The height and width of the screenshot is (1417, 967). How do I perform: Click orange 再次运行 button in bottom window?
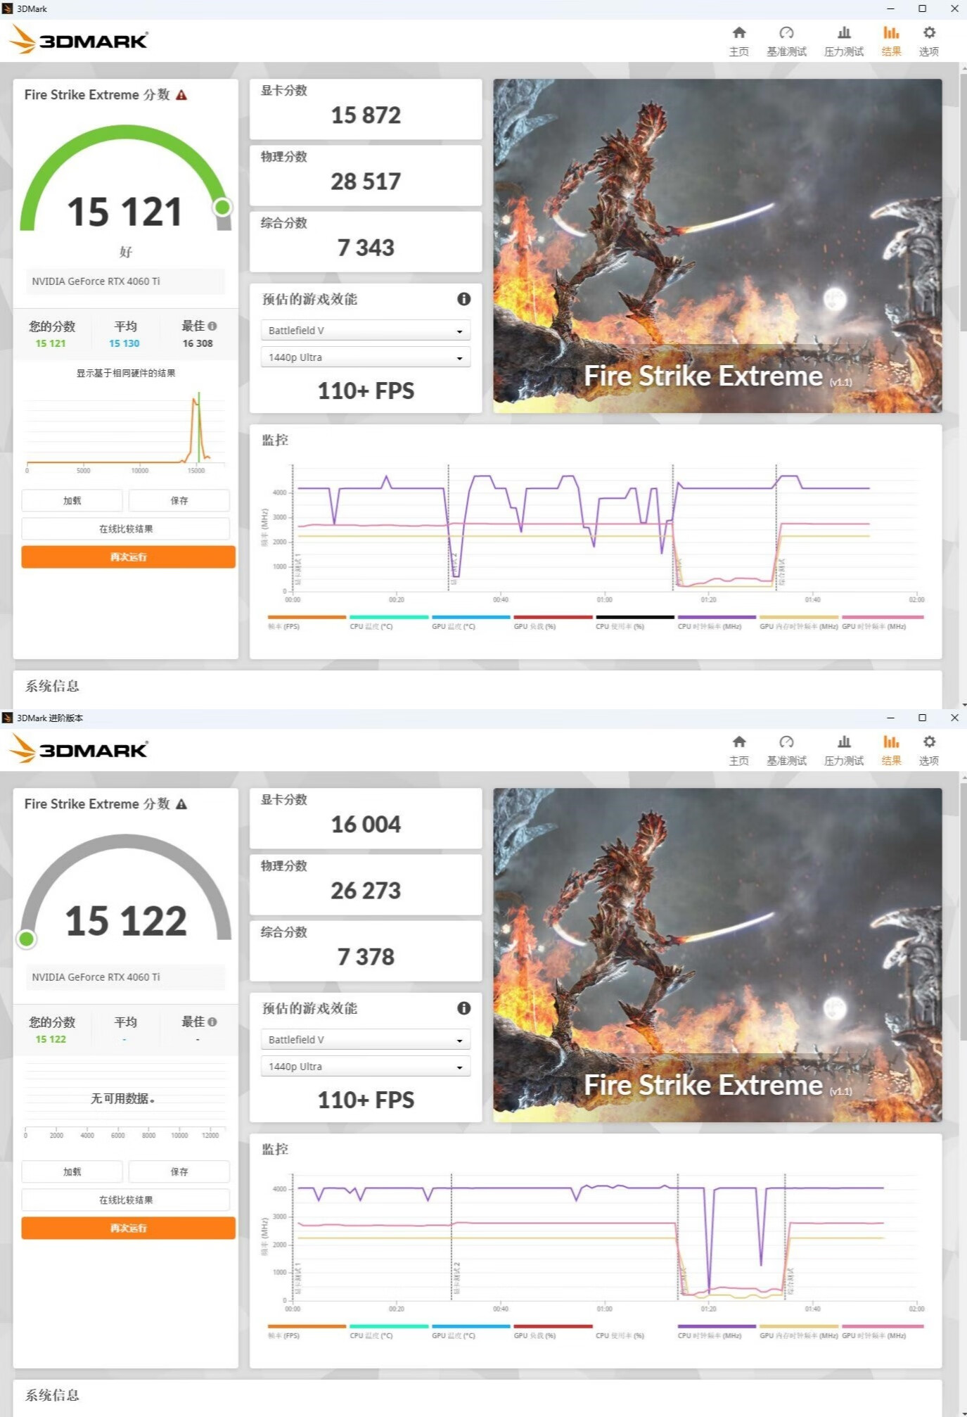(128, 1228)
